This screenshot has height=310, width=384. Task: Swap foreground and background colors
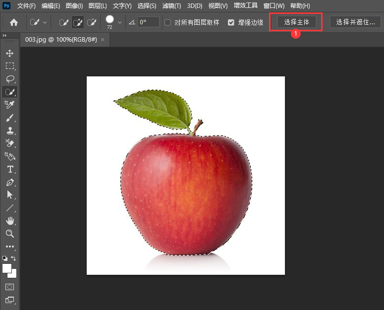click(x=13, y=258)
